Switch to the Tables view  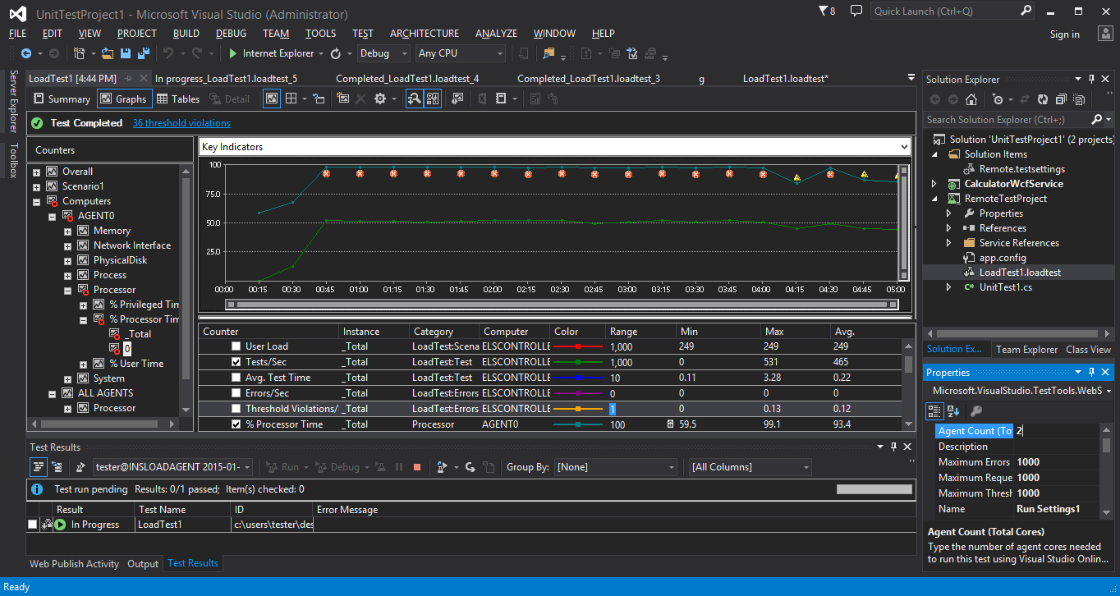178,99
